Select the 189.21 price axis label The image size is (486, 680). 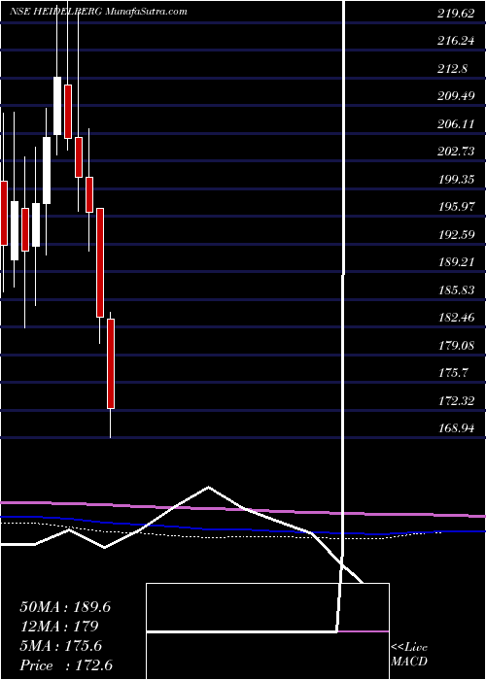(x=456, y=263)
